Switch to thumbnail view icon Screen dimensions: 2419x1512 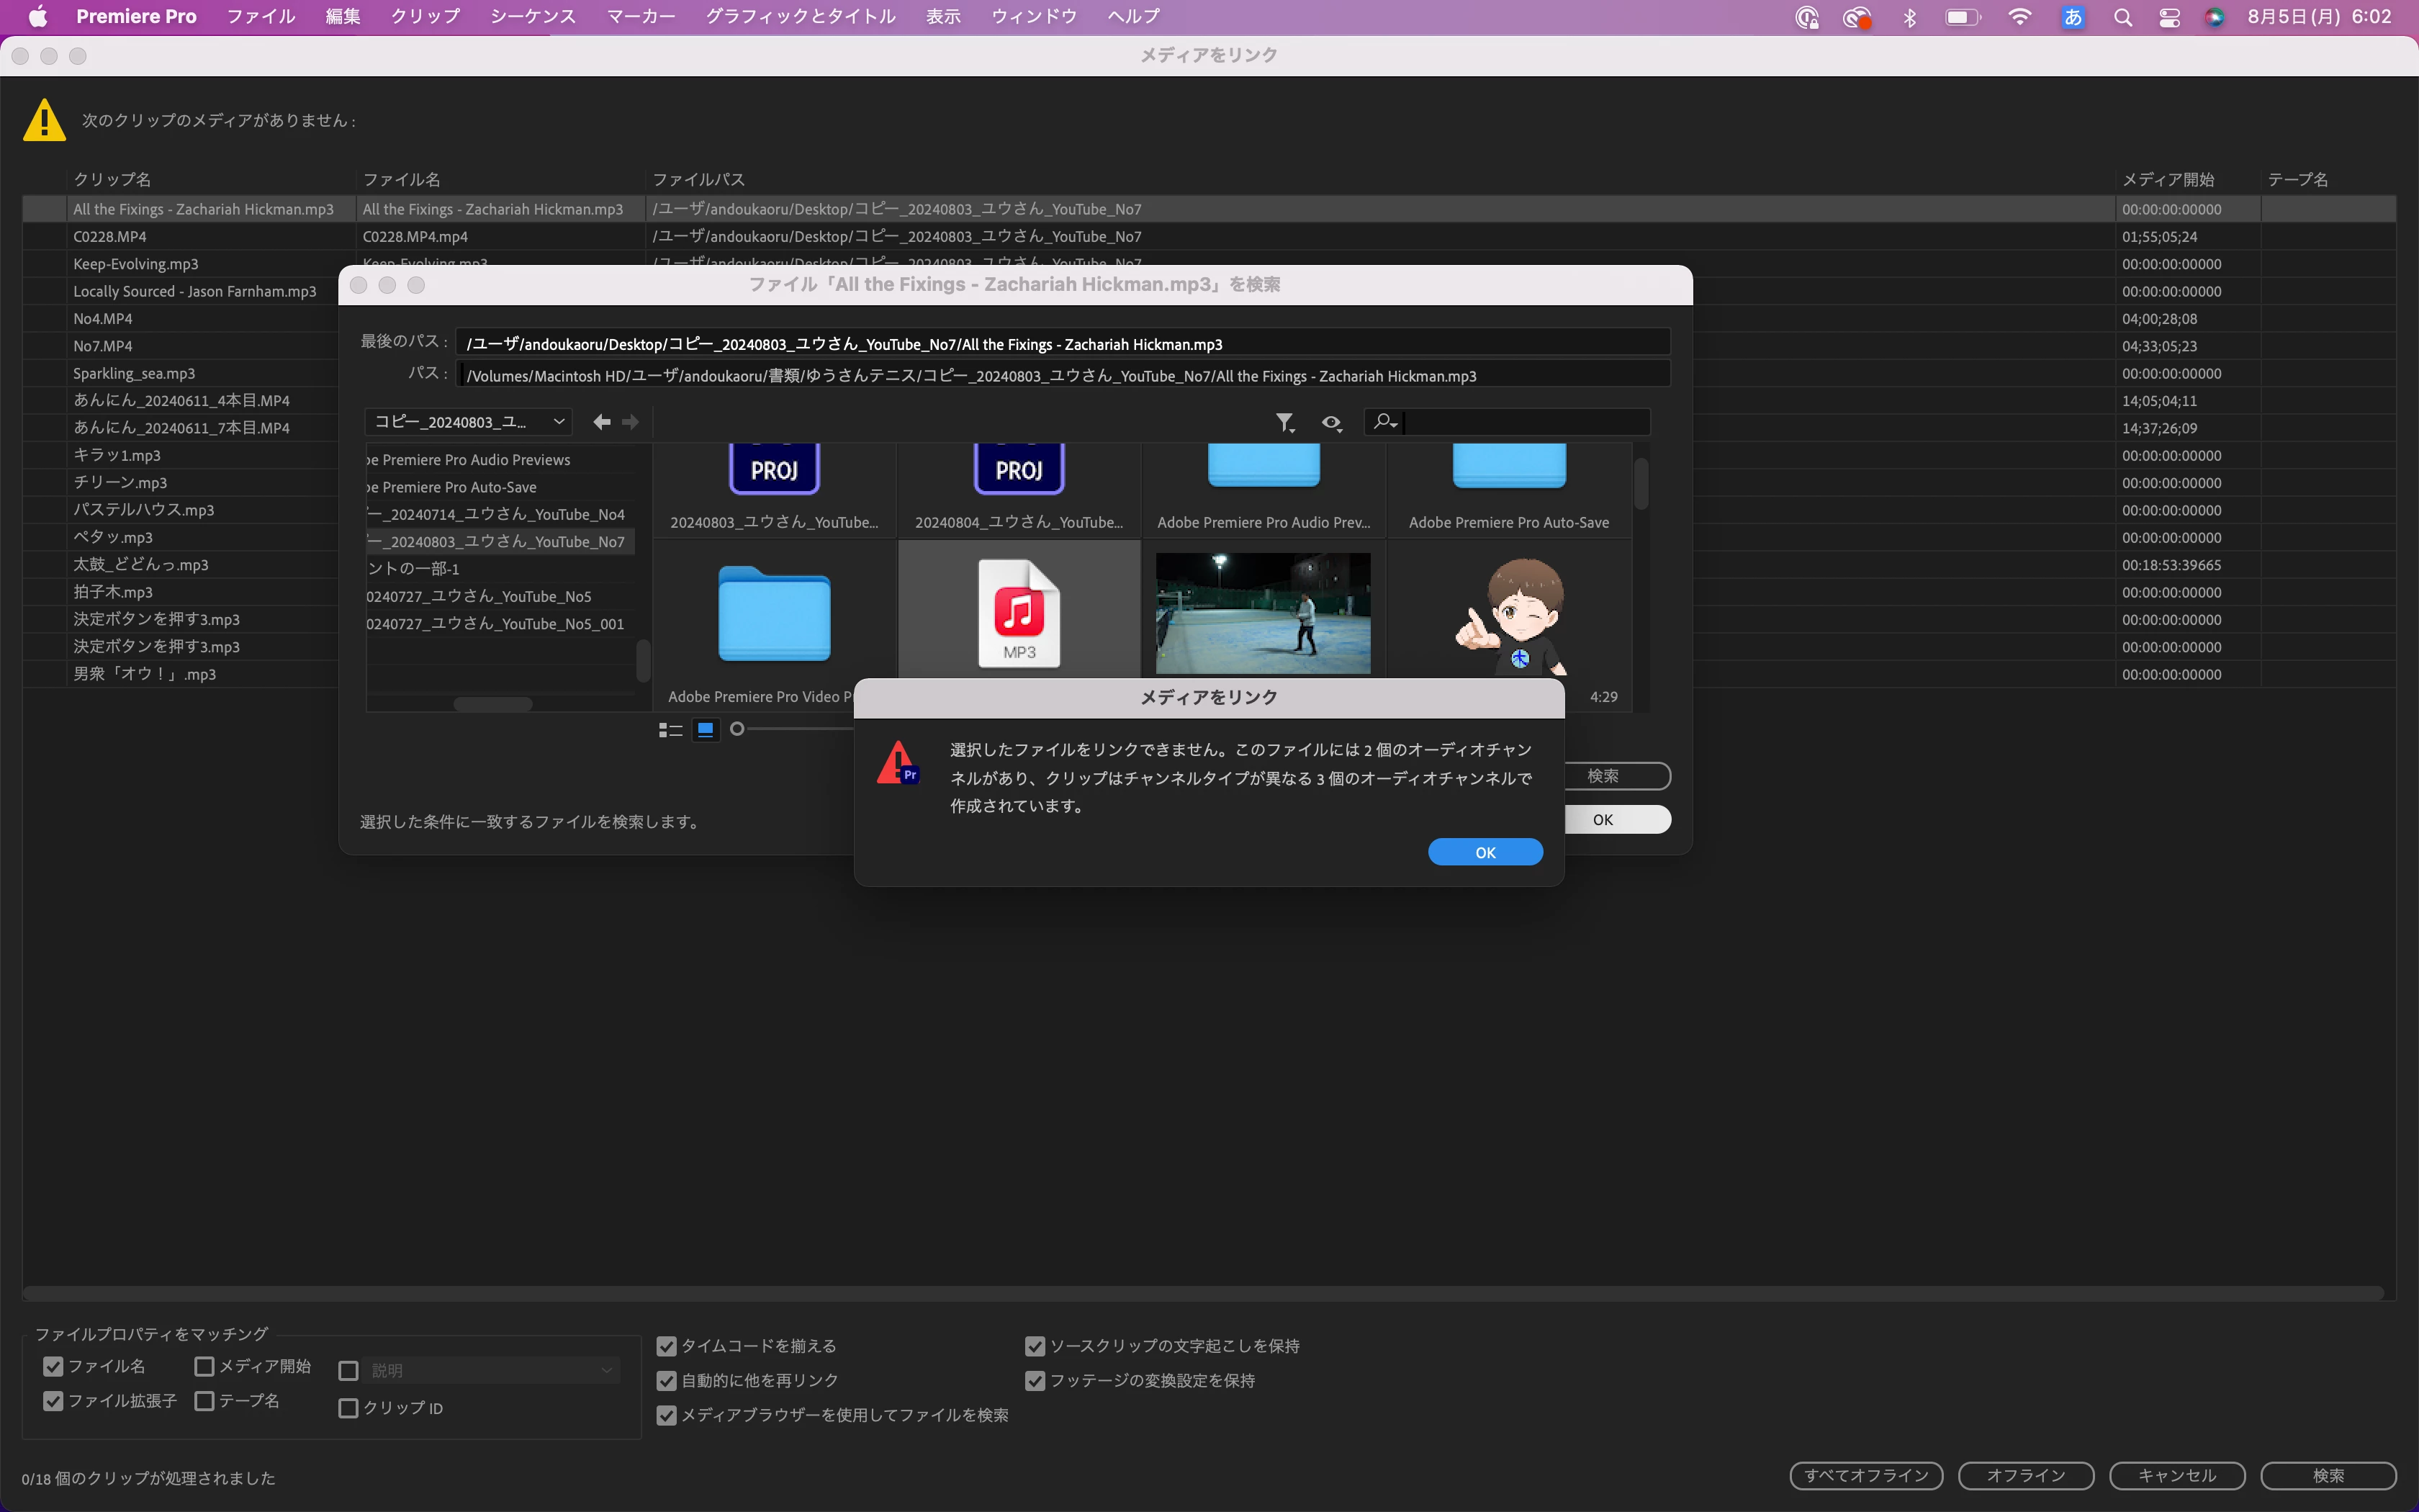coord(706,730)
